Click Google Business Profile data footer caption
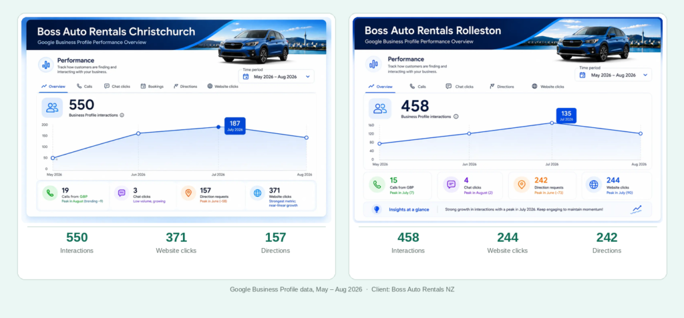The image size is (684, 318). click(x=342, y=289)
